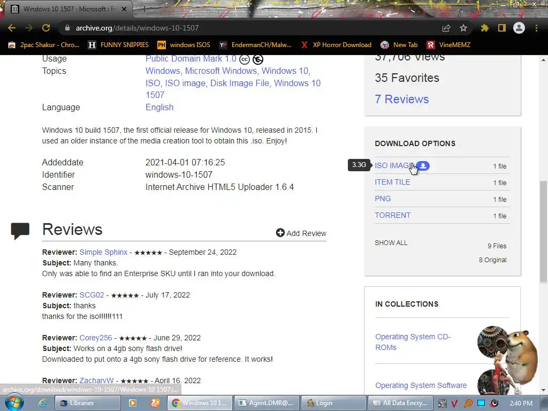Switch to Agent.DMR@... taskbar window
This screenshot has height=411, width=548.
point(266,403)
